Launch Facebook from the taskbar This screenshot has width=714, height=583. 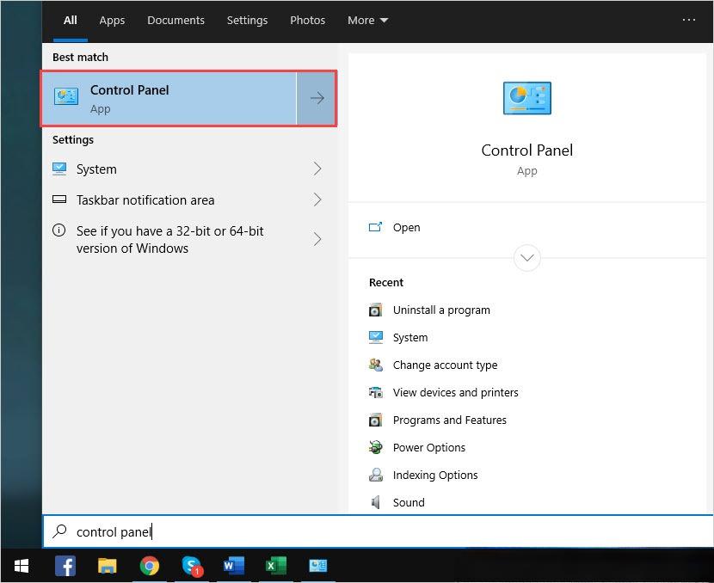(x=65, y=566)
